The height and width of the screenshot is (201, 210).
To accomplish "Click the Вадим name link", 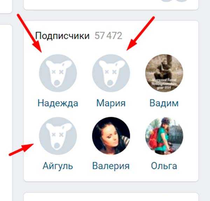I will click(164, 103).
